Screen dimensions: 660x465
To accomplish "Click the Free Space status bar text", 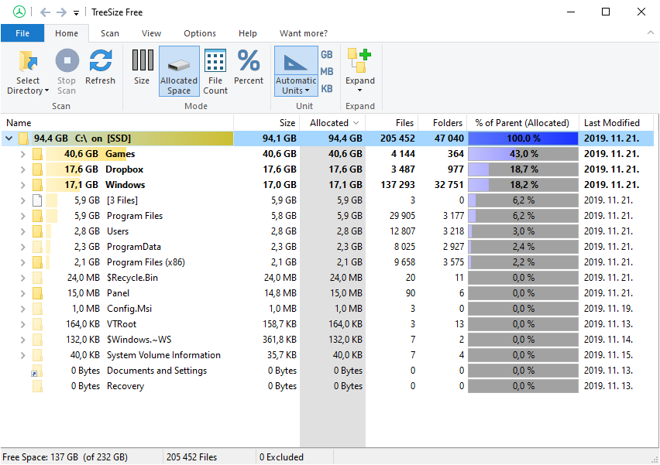I will tap(65, 457).
